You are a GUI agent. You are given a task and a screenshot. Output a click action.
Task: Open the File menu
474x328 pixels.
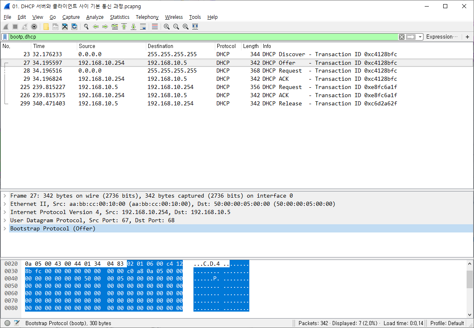[7, 17]
